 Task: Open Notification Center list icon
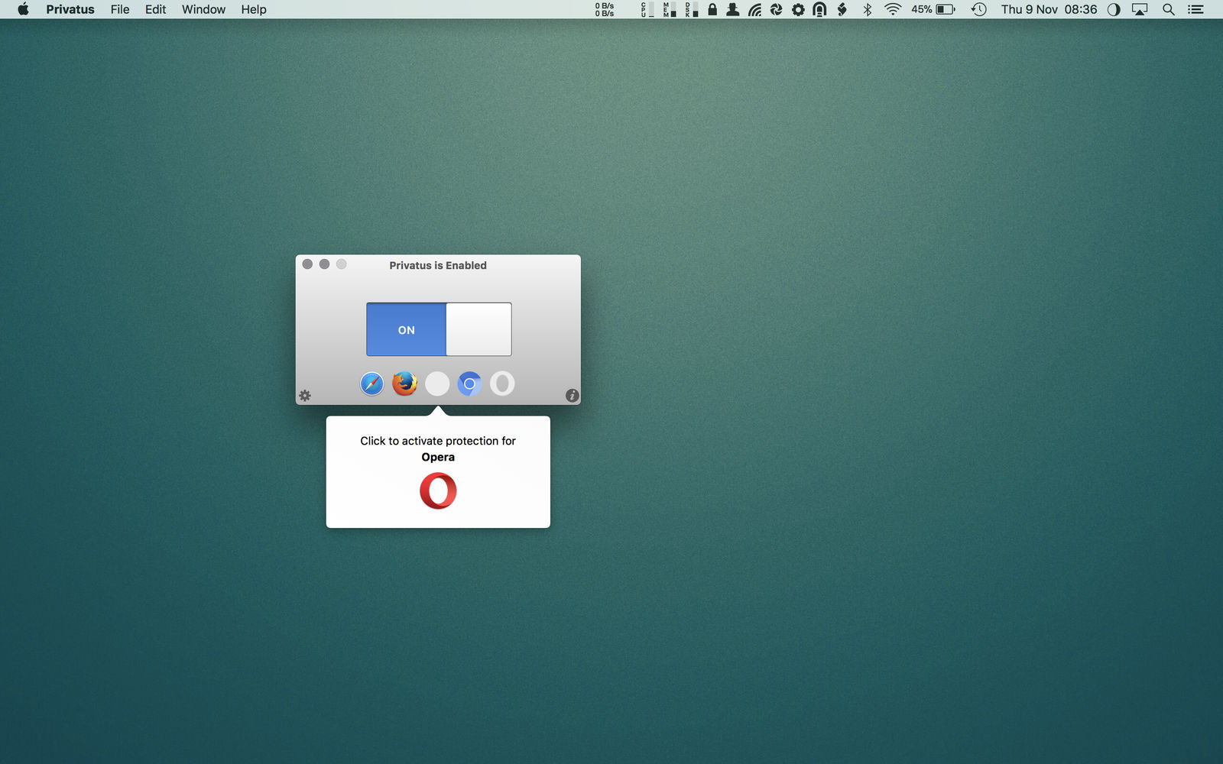(1195, 9)
